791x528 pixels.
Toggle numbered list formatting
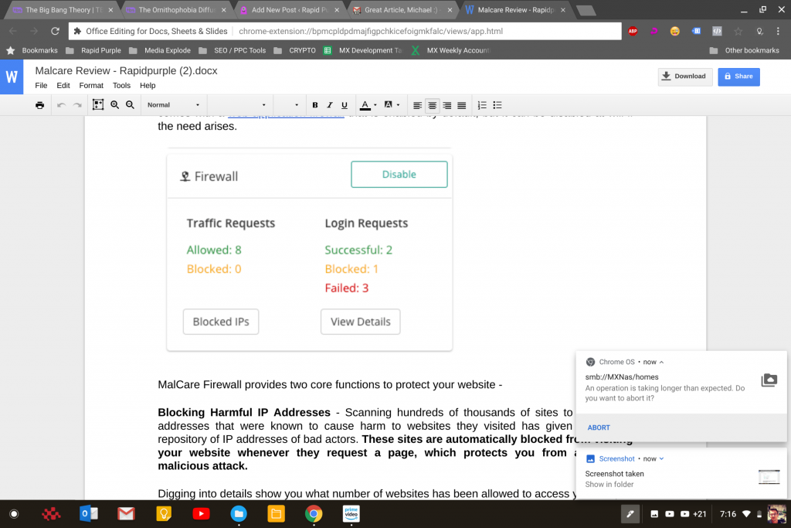click(x=482, y=105)
